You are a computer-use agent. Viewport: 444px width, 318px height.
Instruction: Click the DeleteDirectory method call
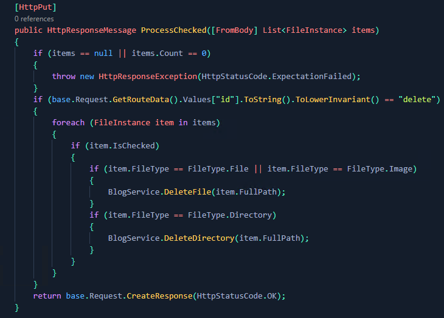199,238
